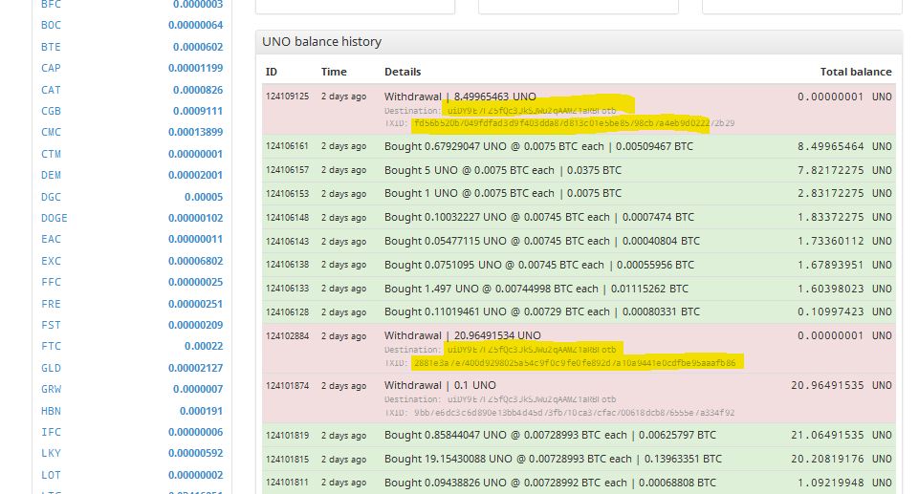Click Bought 0.09438826 UNO row details
Viewport: 919px width, 494px height.
(x=550, y=483)
